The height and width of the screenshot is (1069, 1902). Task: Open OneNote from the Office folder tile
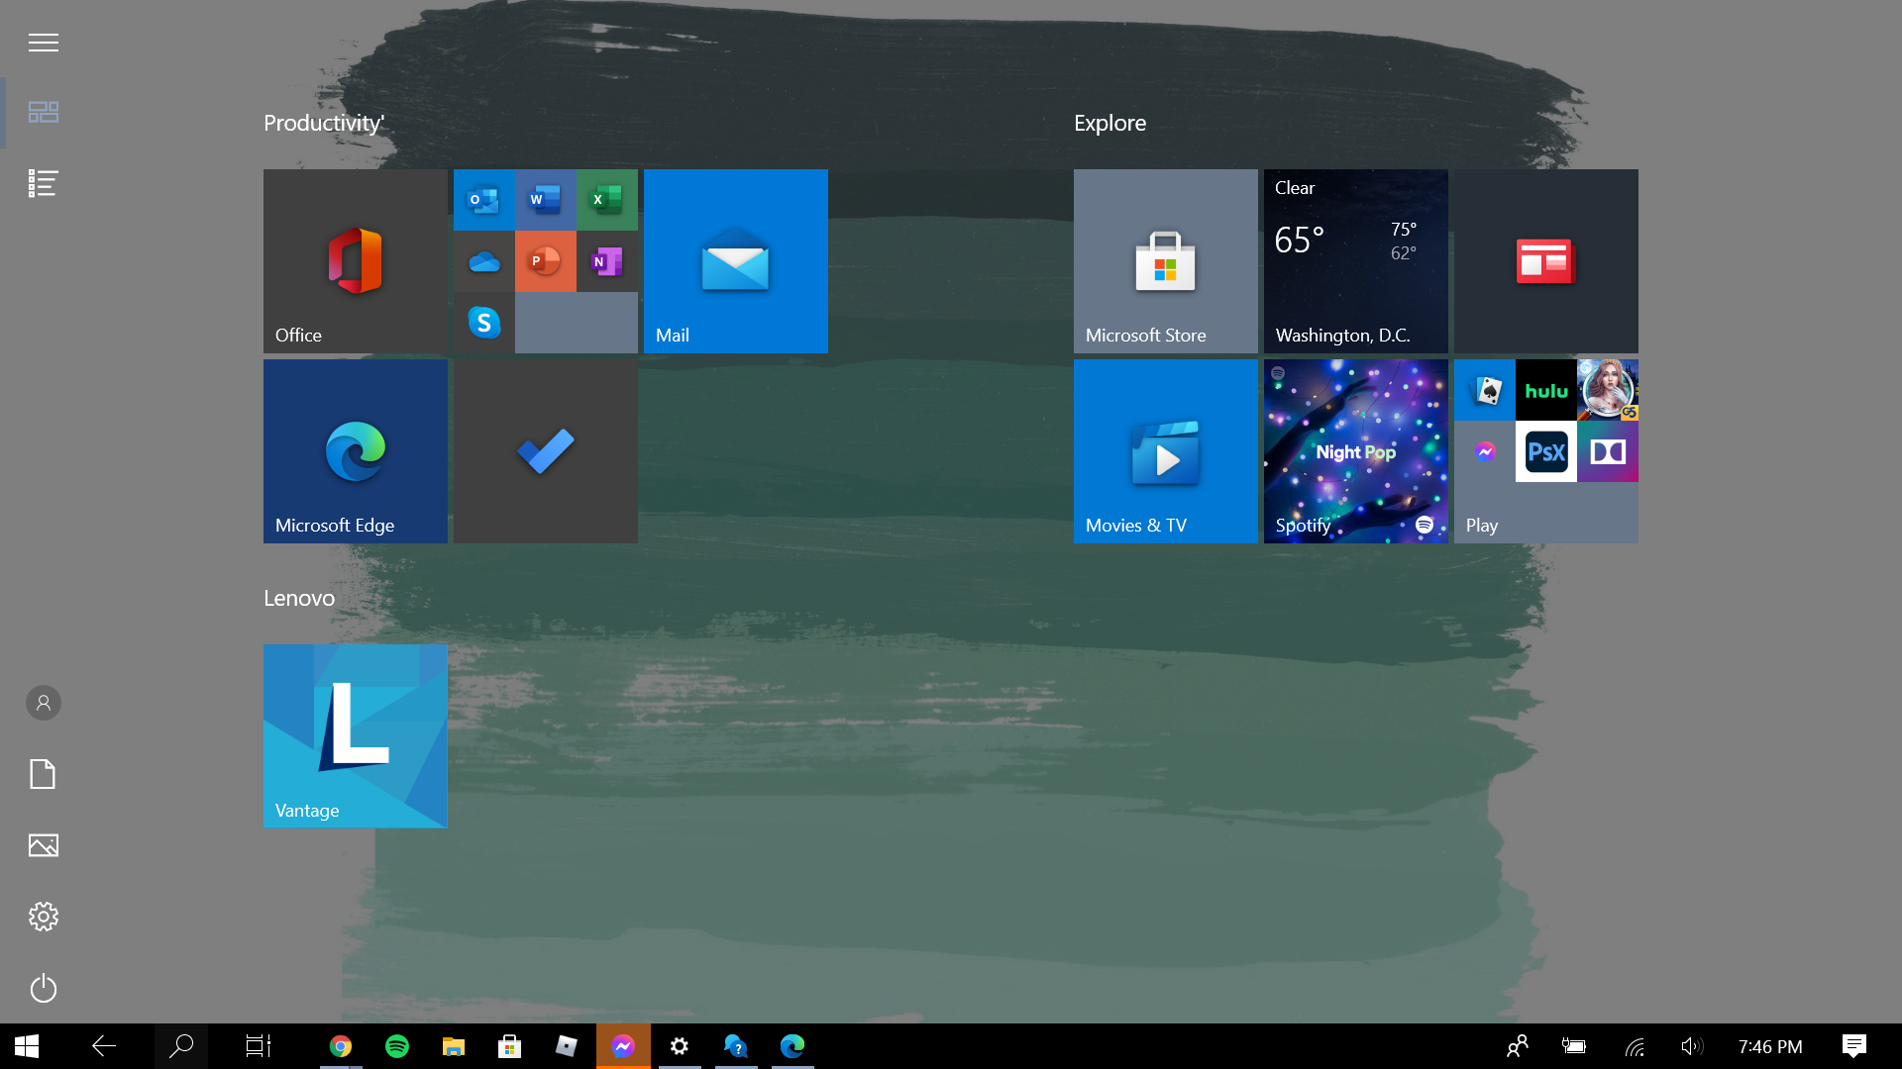pyautogui.click(x=606, y=261)
